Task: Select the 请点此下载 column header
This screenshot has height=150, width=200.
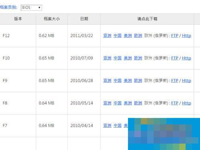Action: coord(147,19)
